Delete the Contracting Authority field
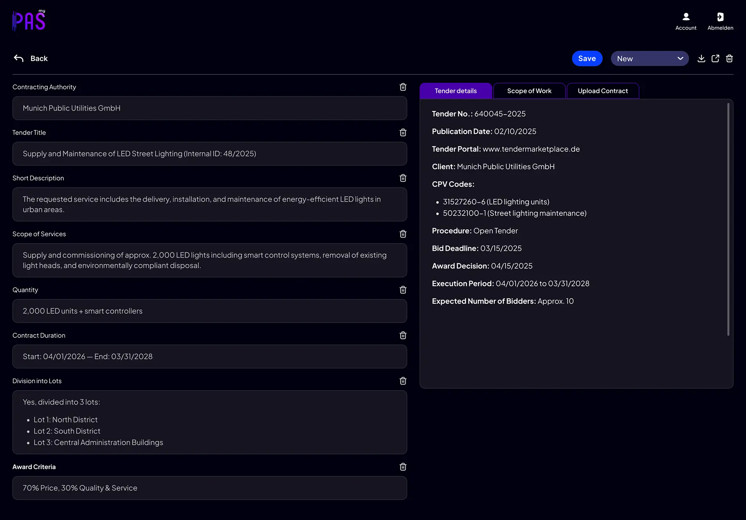The height and width of the screenshot is (520, 746). (403, 87)
